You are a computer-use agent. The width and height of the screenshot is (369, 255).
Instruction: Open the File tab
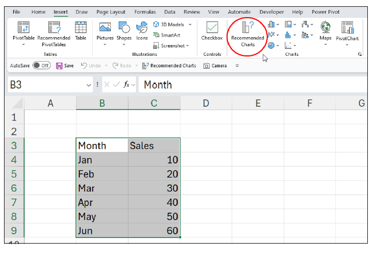click(x=17, y=12)
